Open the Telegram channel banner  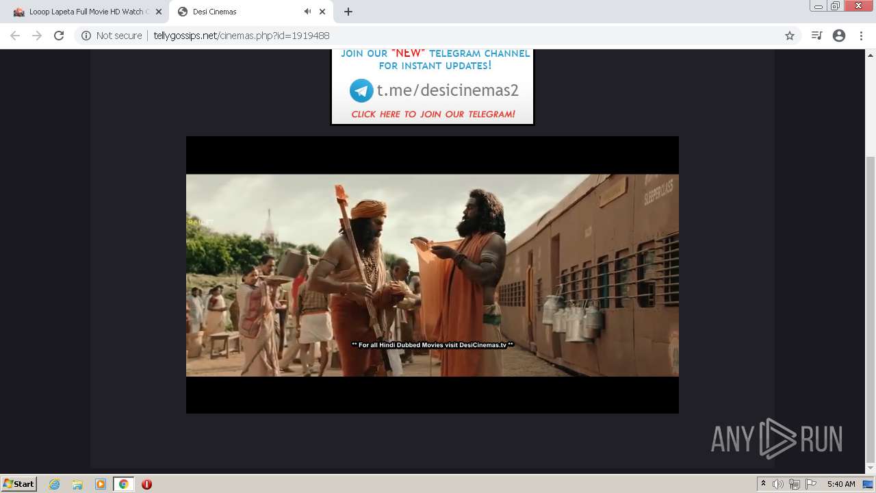[x=432, y=86]
